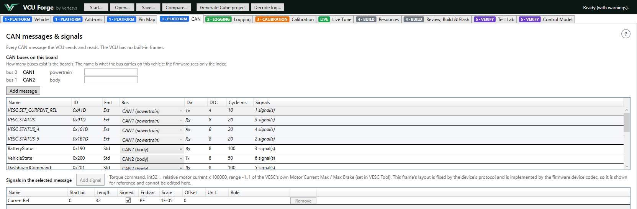
Task: Open Review, Build & Flash tab
Action: pyautogui.click(x=437, y=19)
